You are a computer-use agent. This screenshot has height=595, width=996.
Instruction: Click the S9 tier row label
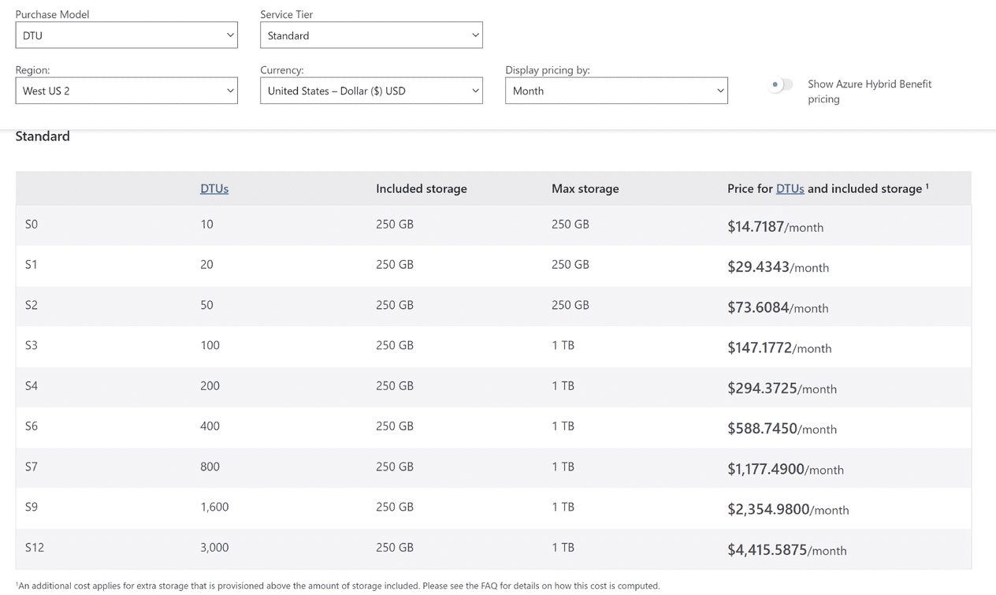point(32,507)
